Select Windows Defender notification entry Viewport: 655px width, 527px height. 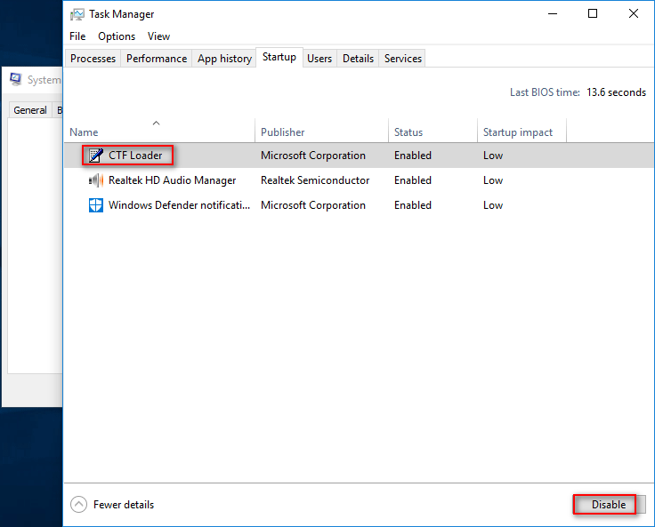(x=179, y=205)
